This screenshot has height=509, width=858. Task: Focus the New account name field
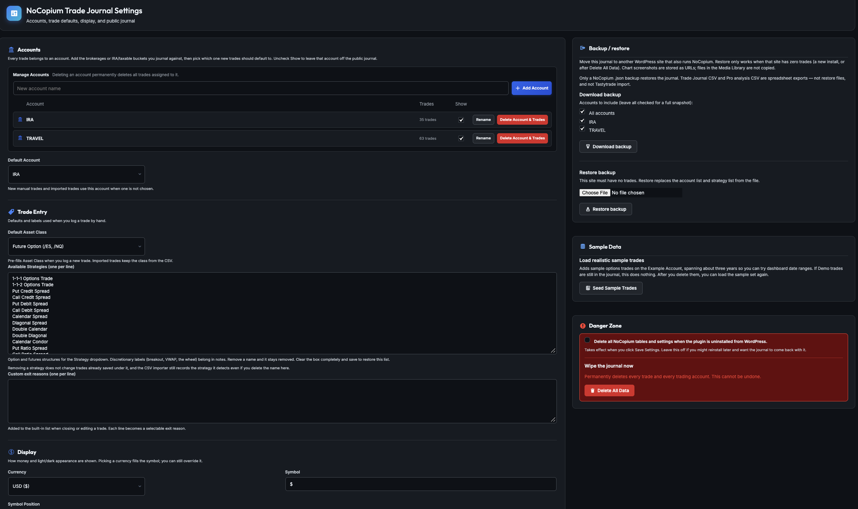click(260, 88)
